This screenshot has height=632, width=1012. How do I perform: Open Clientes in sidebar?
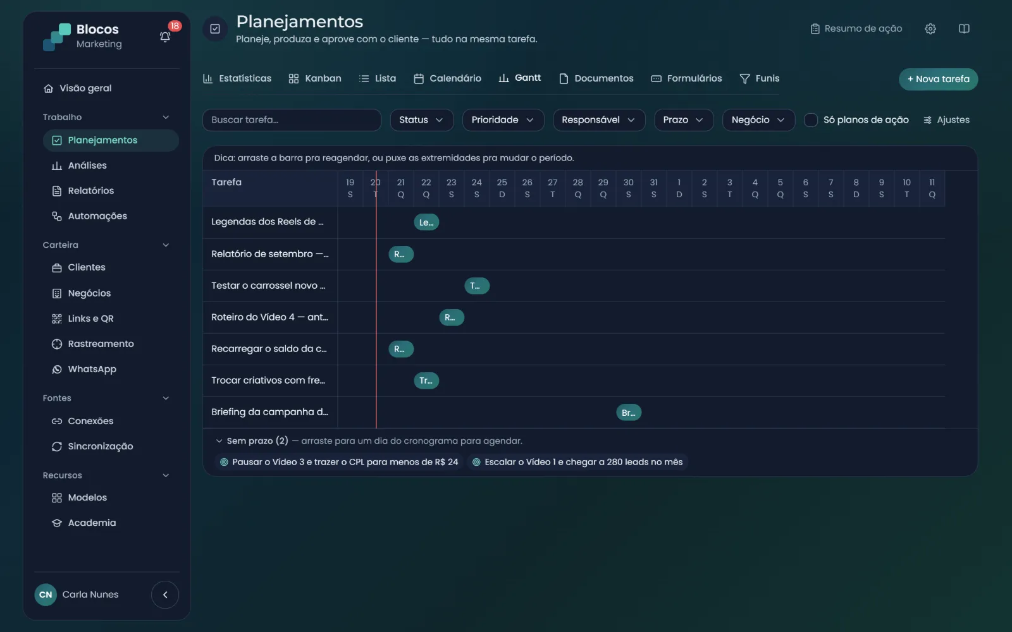pyautogui.click(x=111, y=267)
